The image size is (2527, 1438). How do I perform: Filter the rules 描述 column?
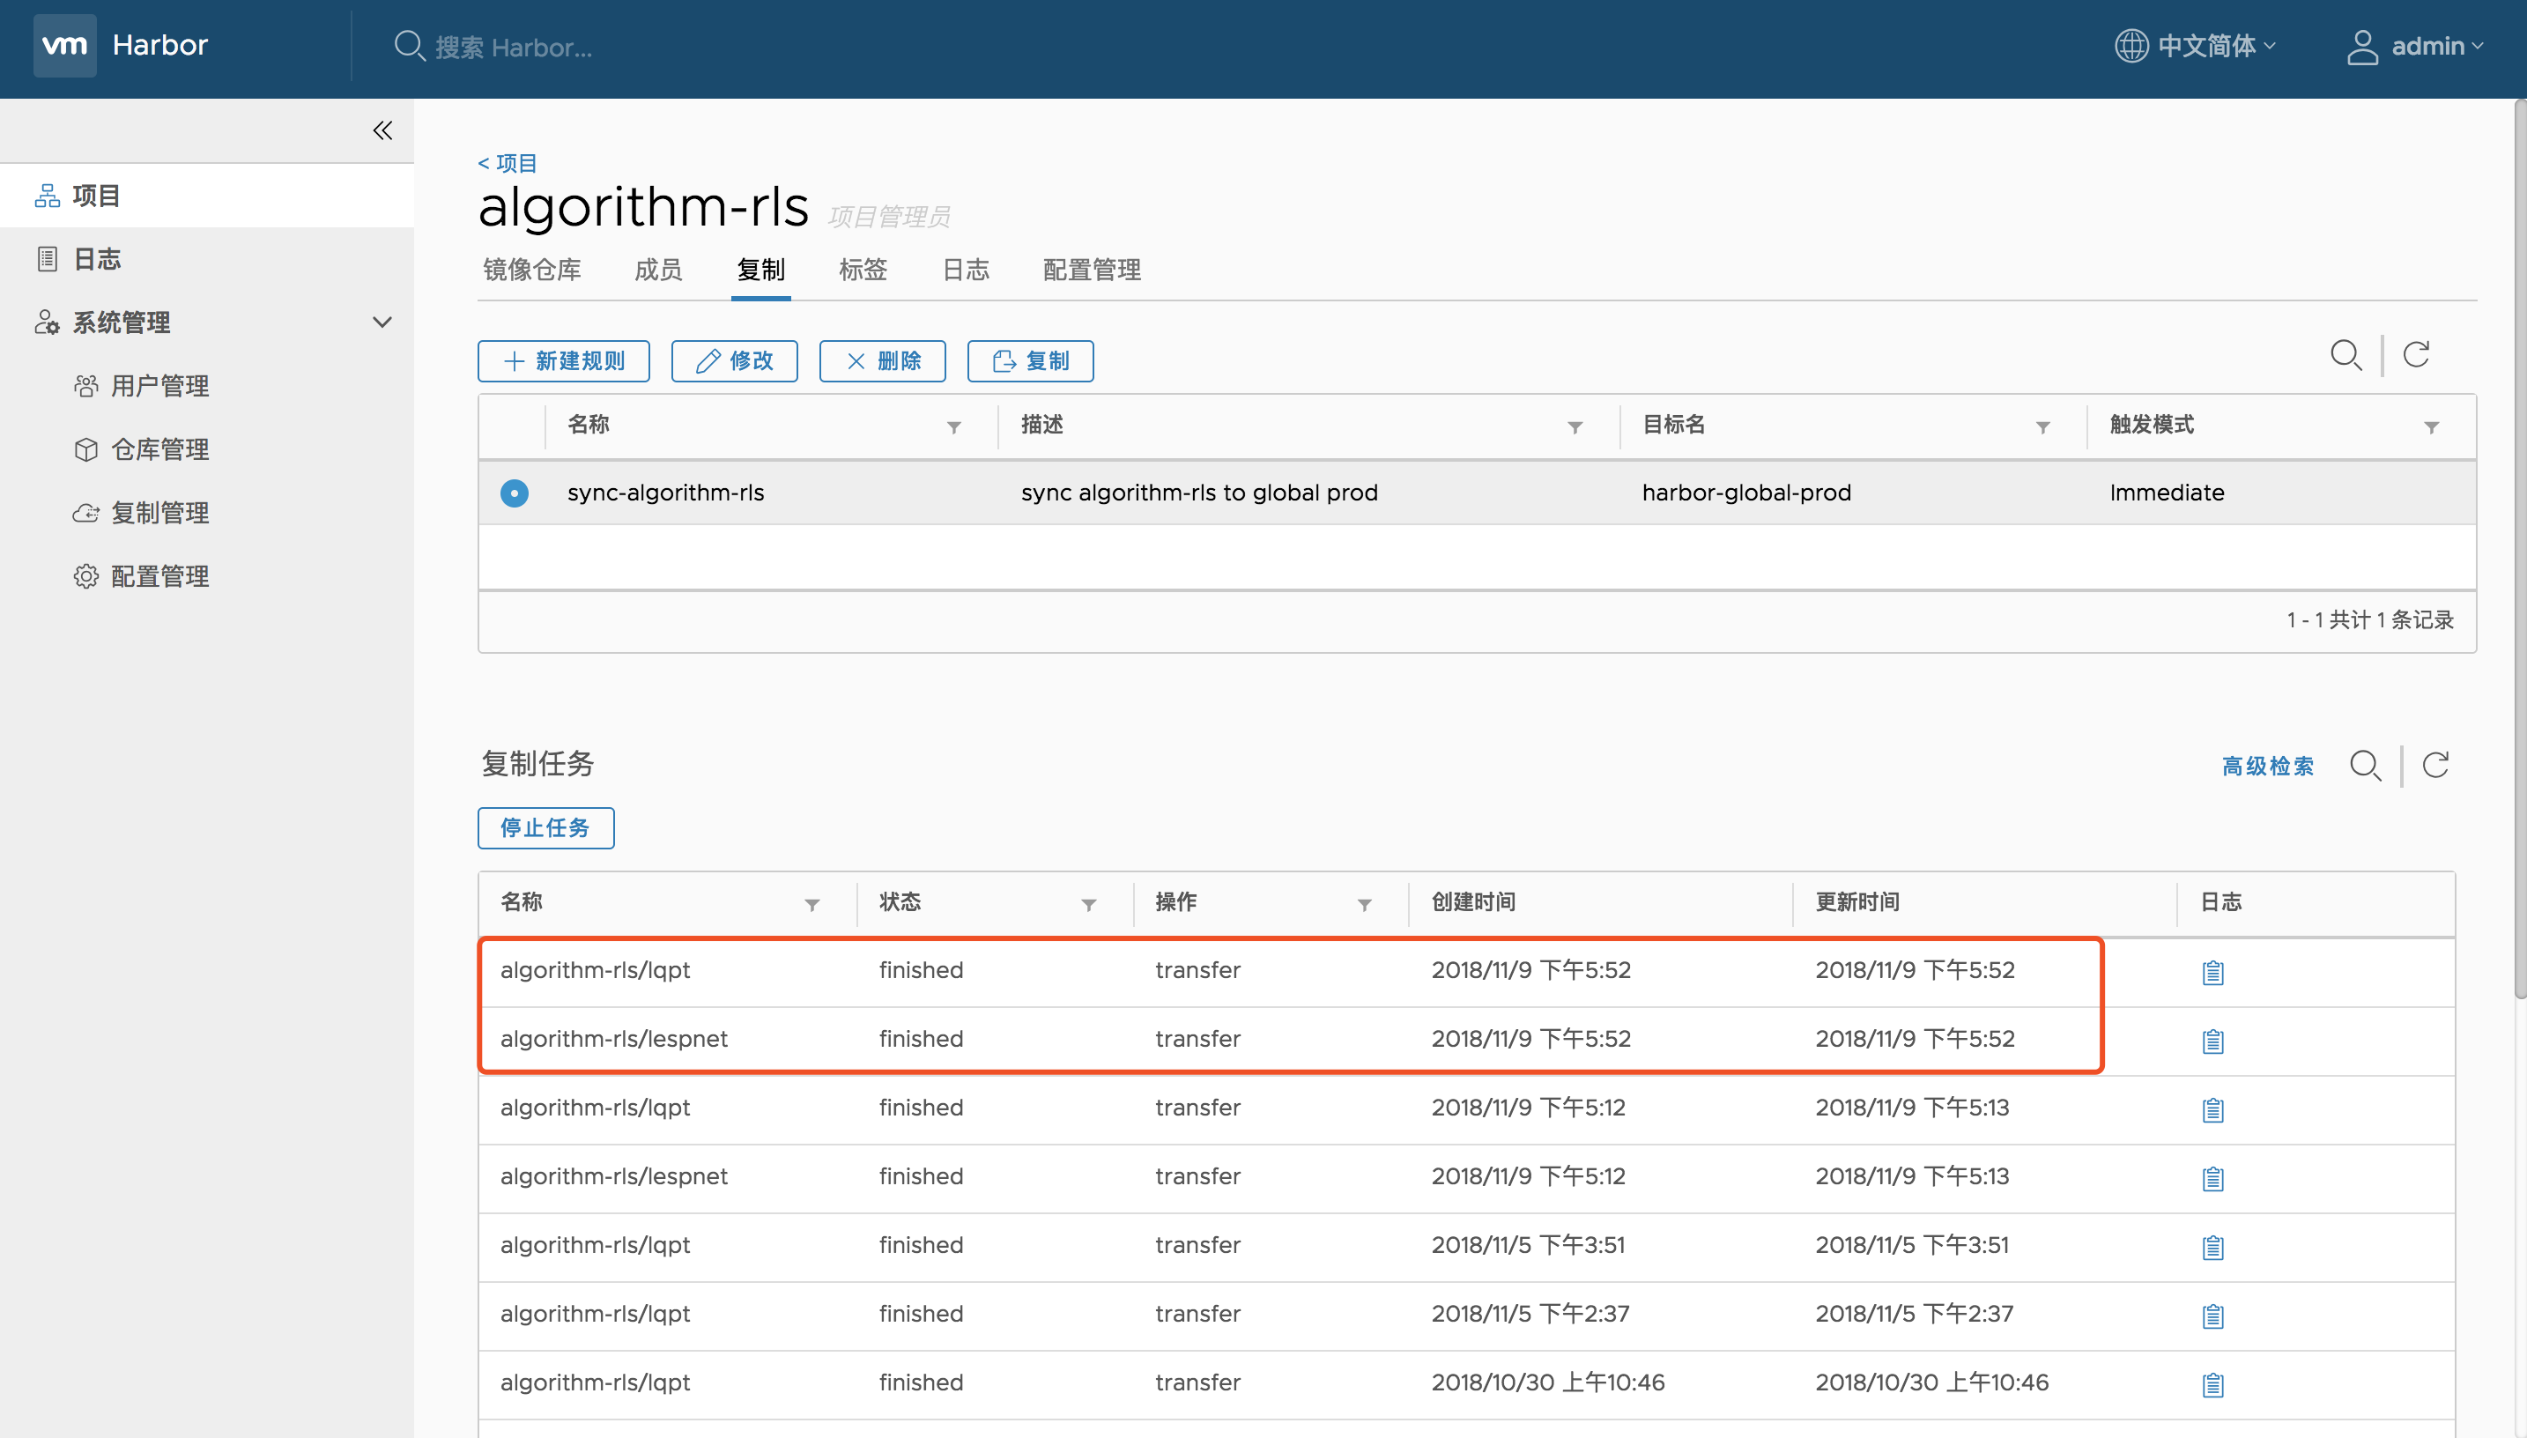[1575, 427]
